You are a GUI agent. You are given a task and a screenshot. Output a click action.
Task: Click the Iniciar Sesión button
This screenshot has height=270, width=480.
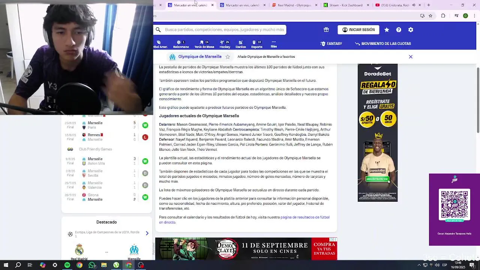(358, 30)
